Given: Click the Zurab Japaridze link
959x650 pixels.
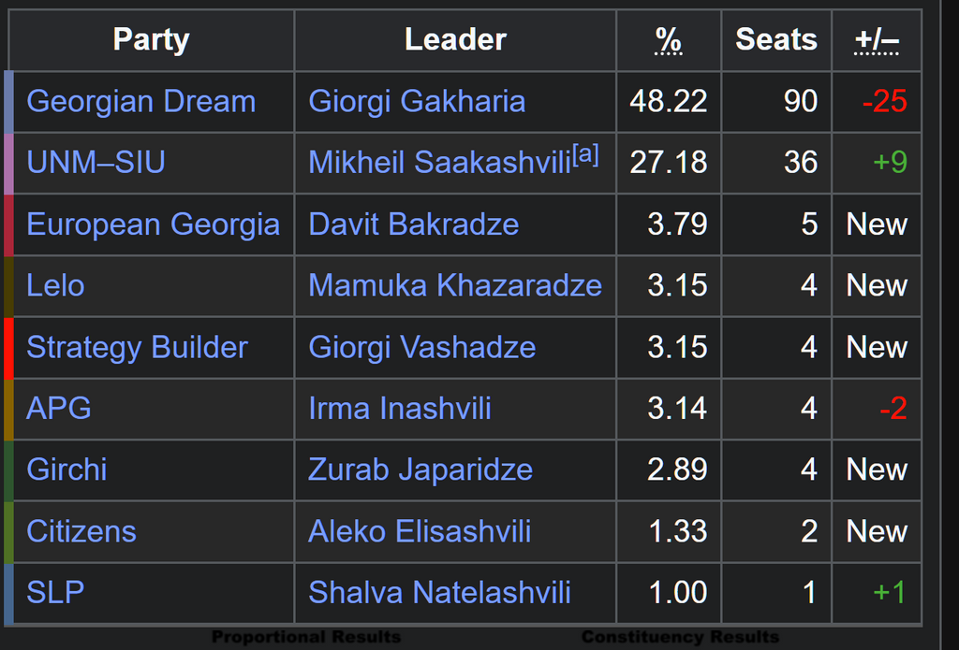Looking at the screenshot, I should point(420,469).
